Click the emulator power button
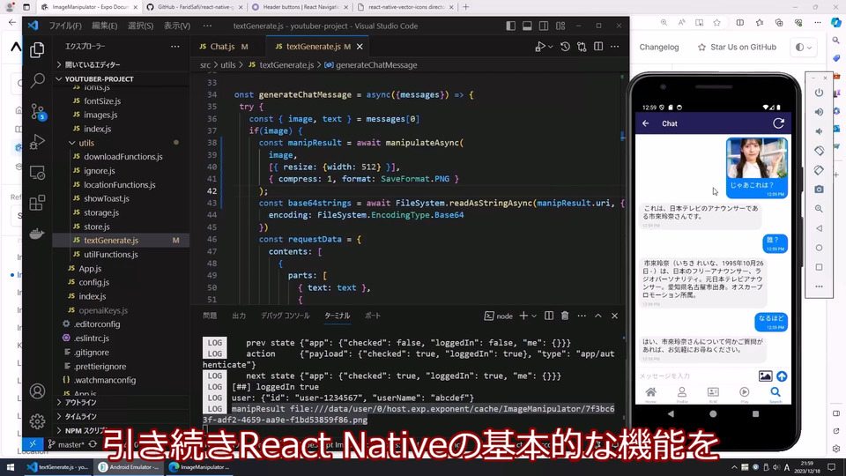 [x=819, y=93]
